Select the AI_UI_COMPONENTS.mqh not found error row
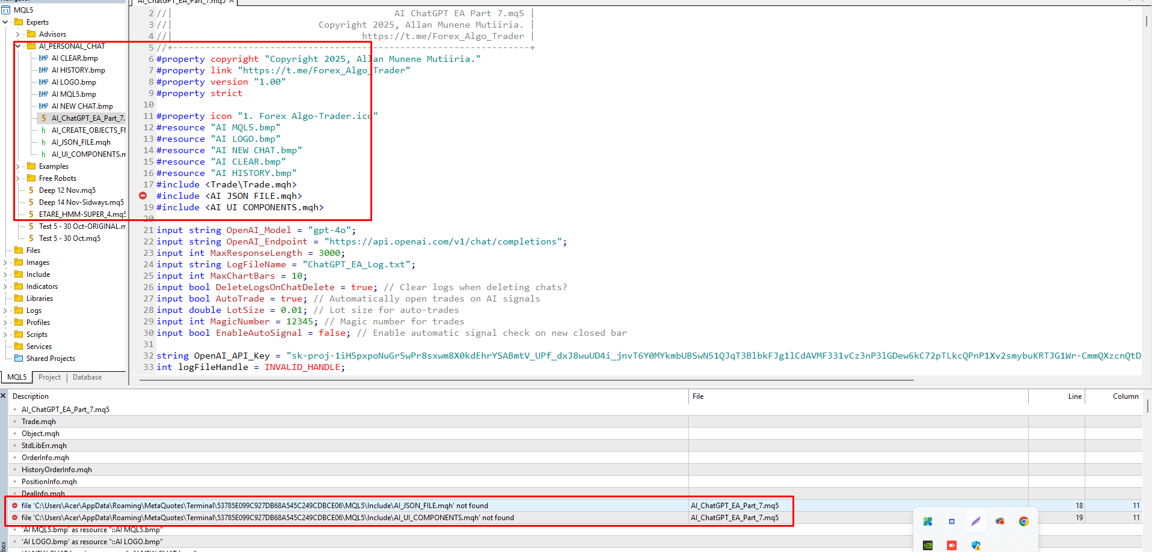Viewport: 1152px width, 552px height. (575, 518)
